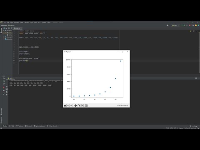Save the figure using the floppy icon
The height and width of the screenshot is (150, 200).
[x=86, y=105]
